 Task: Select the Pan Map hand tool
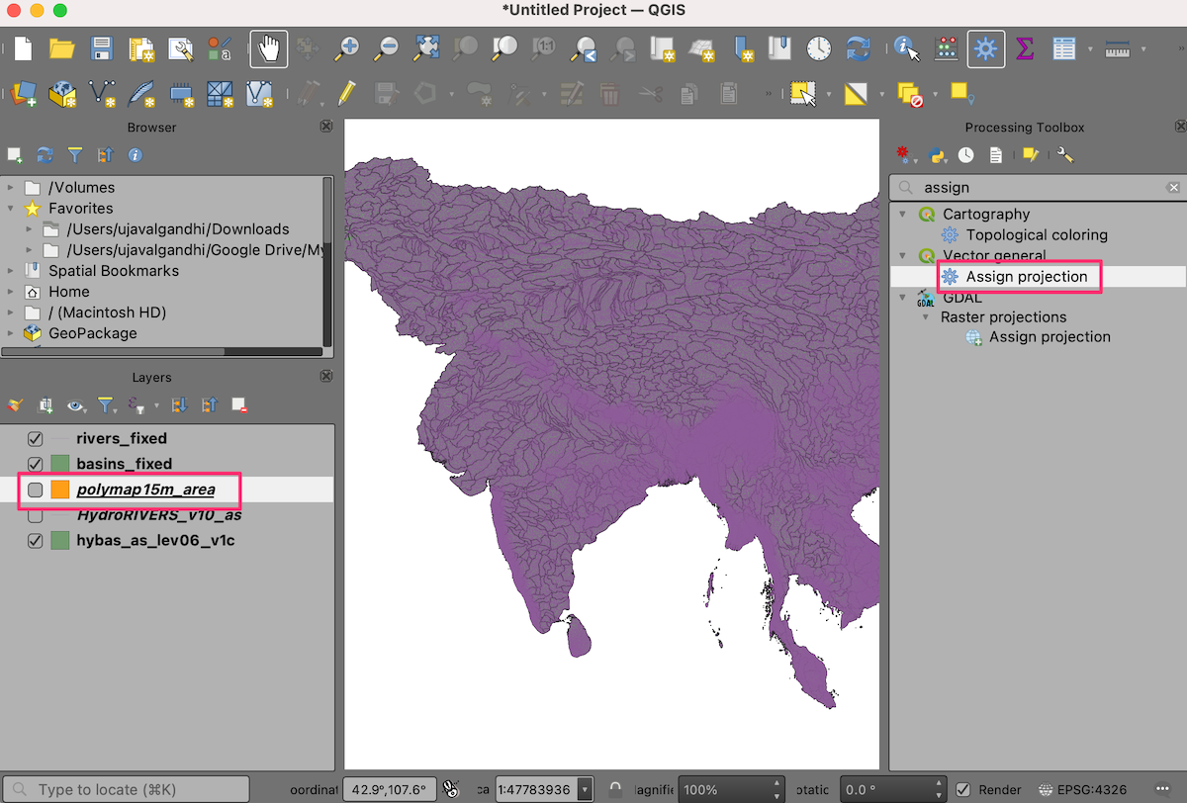(x=268, y=48)
